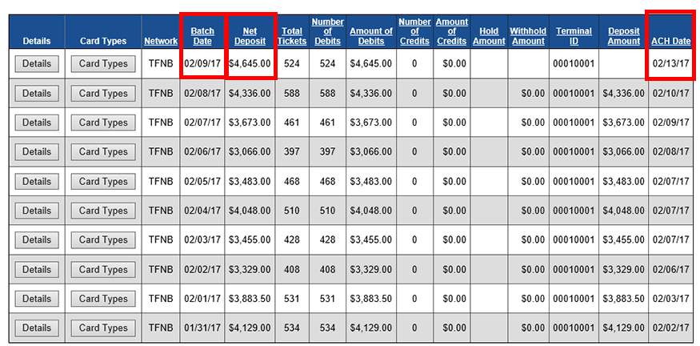Viewport: 700px width, 346px height.
Task: Sort by Net Deposit column header
Action: point(250,36)
